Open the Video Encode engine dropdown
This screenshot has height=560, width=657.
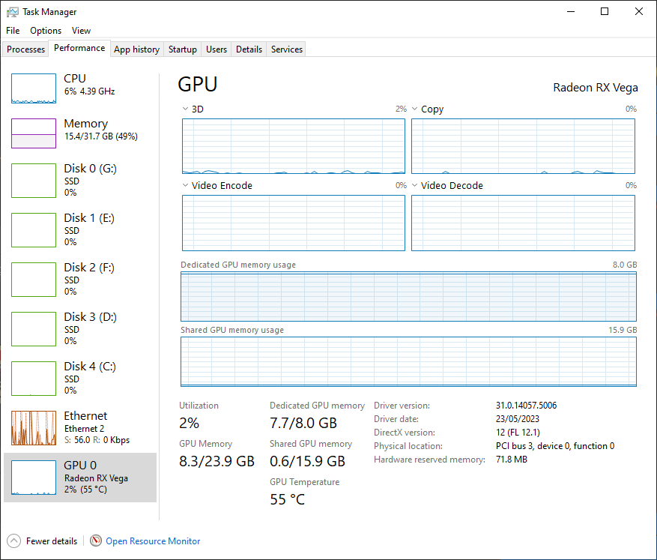[186, 185]
